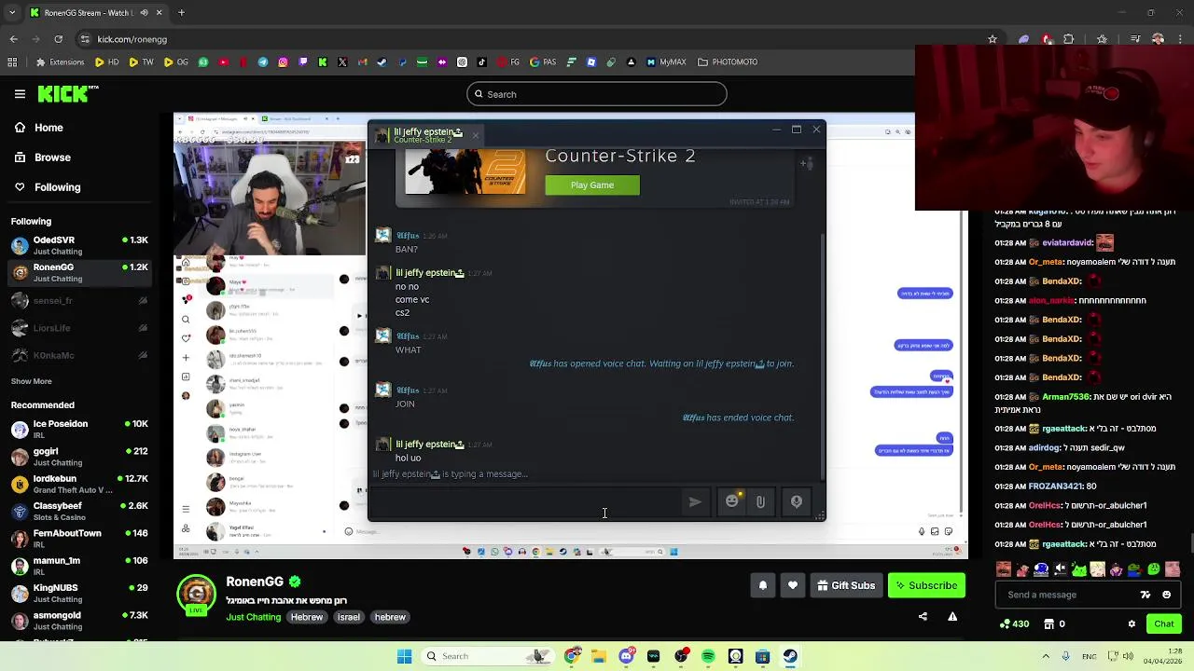This screenshot has height=671, width=1194.
Task: Show hidden system tray icons
Action: click(x=1046, y=656)
